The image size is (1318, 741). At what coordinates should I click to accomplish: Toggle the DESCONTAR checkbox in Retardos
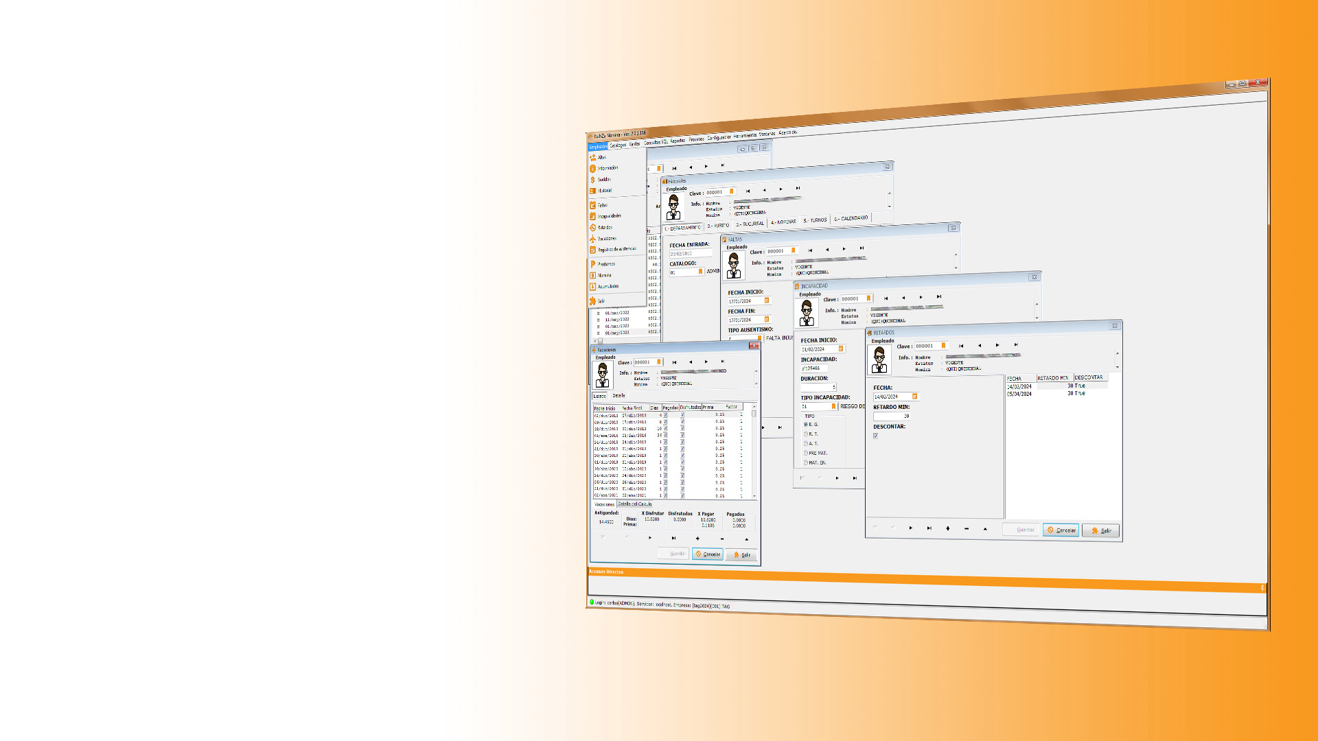(x=876, y=436)
